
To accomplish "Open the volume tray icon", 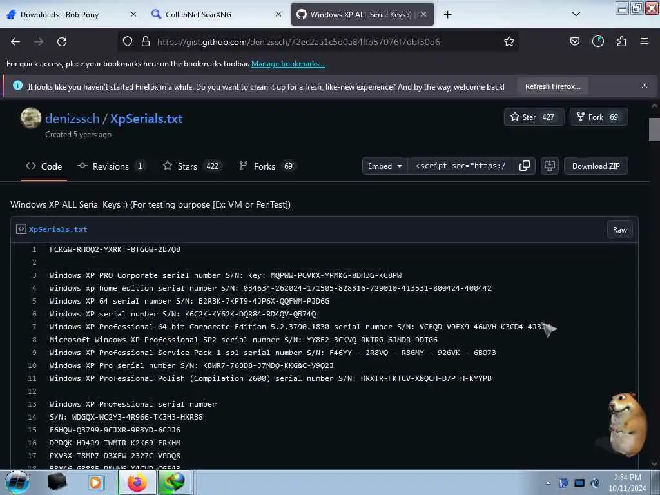I will pos(595,483).
